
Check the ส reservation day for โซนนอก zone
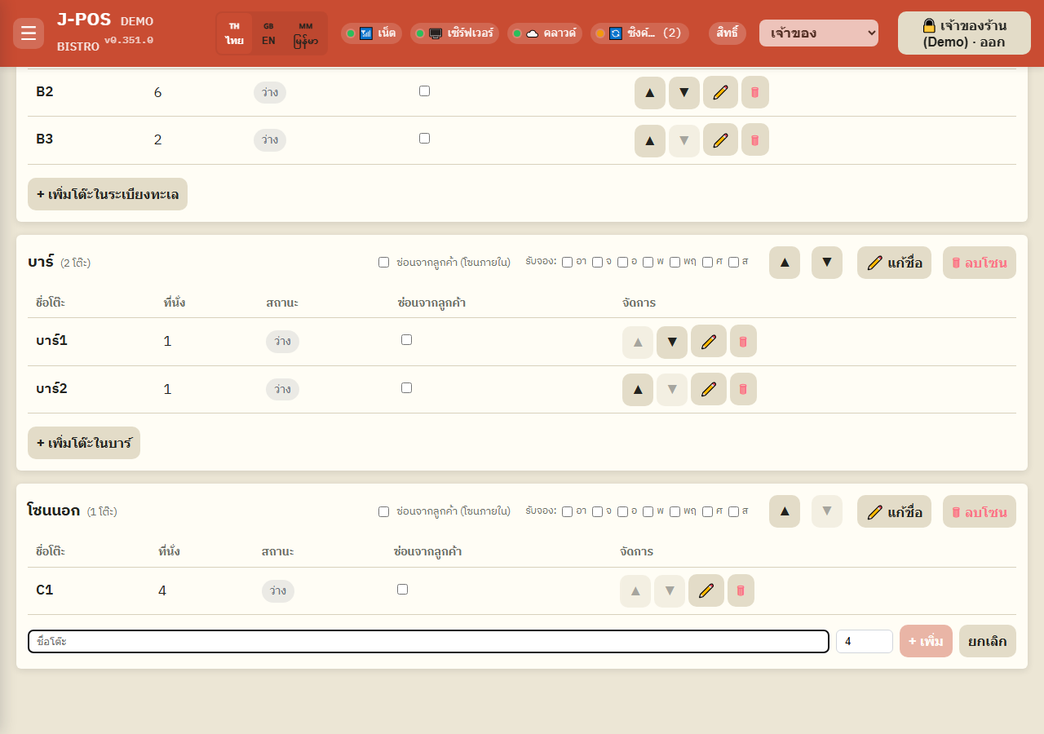[x=733, y=511]
